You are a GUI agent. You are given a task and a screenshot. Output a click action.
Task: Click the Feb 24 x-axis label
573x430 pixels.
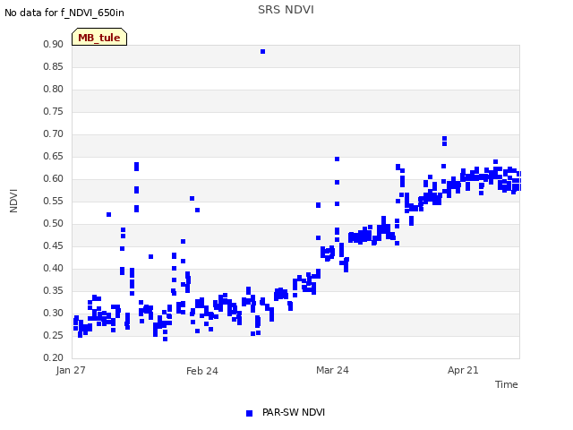[202, 371]
